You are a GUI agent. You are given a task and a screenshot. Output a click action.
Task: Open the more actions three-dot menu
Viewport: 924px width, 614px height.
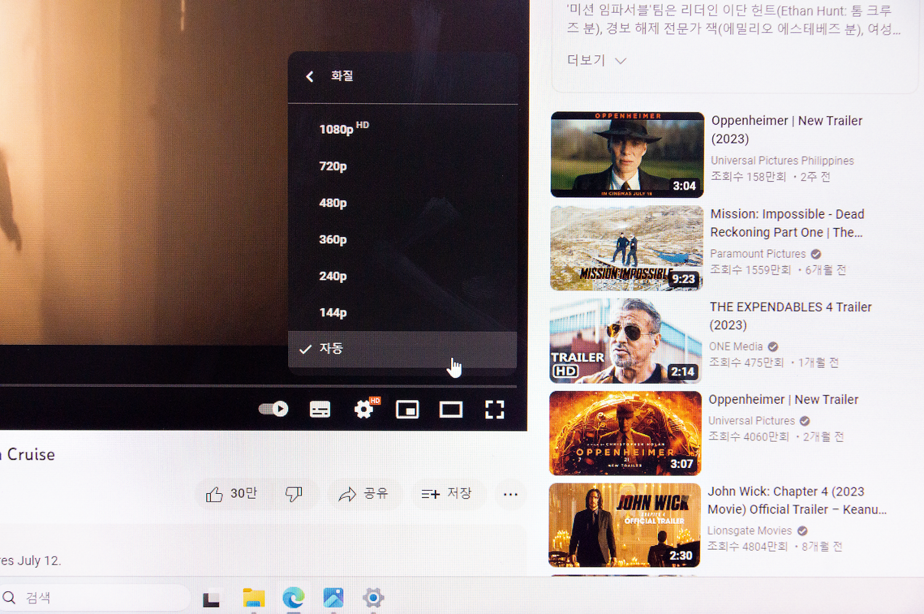click(510, 494)
